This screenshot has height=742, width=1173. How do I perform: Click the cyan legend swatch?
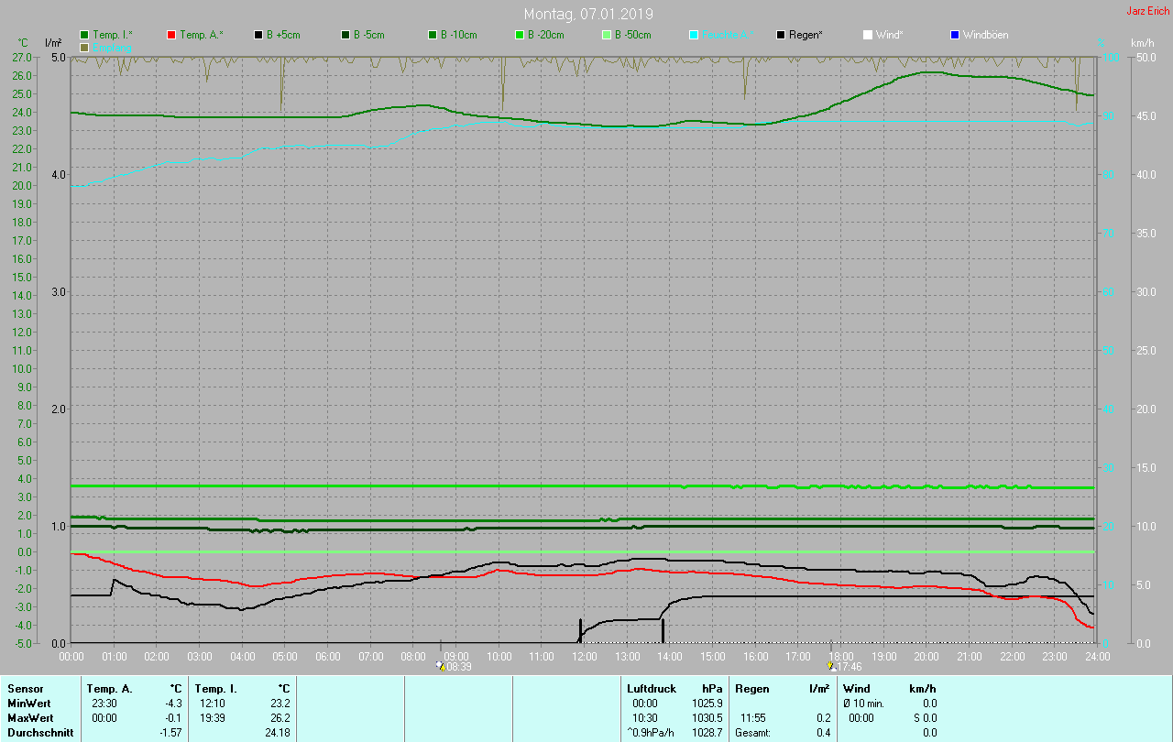pyautogui.click(x=694, y=35)
